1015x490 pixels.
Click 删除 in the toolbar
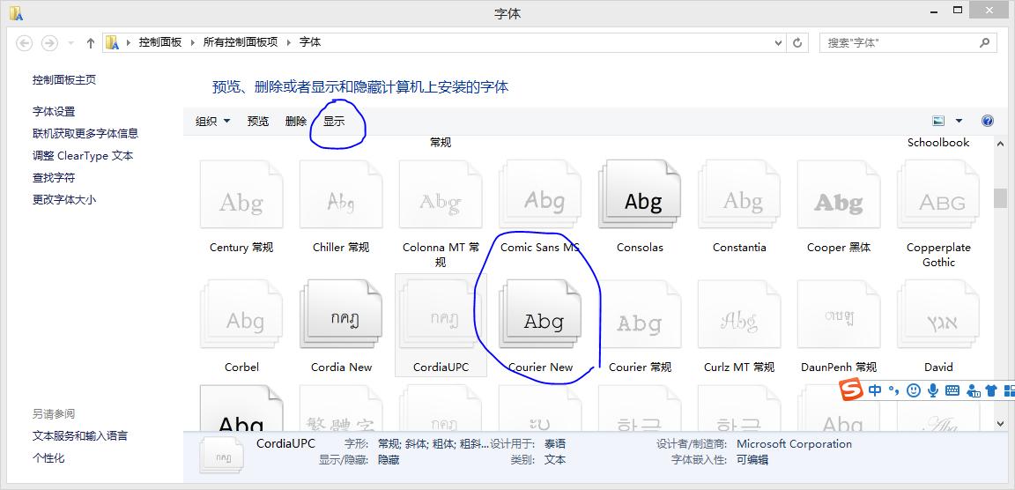tap(296, 121)
